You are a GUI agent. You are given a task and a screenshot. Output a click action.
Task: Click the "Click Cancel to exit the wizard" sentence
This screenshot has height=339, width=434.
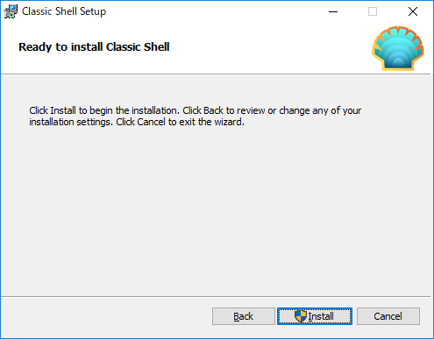(180, 122)
